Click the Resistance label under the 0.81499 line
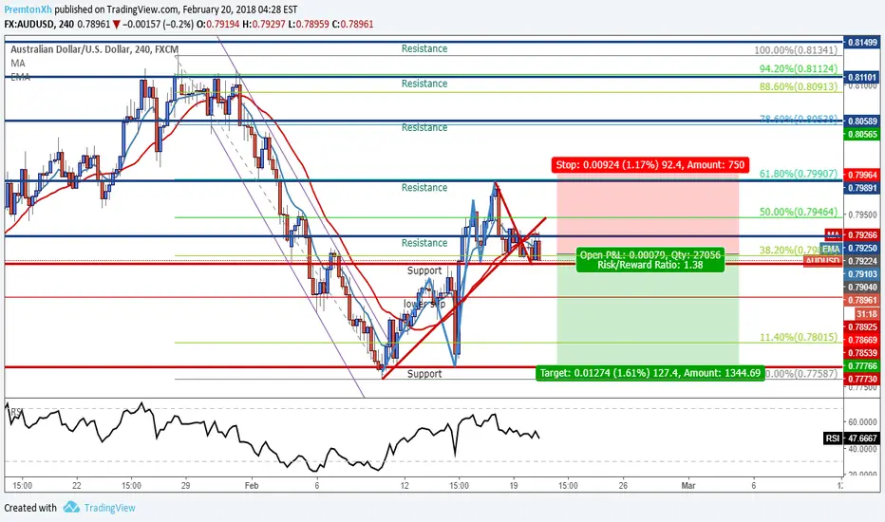This screenshot has height=522, width=885. (x=424, y=48)
